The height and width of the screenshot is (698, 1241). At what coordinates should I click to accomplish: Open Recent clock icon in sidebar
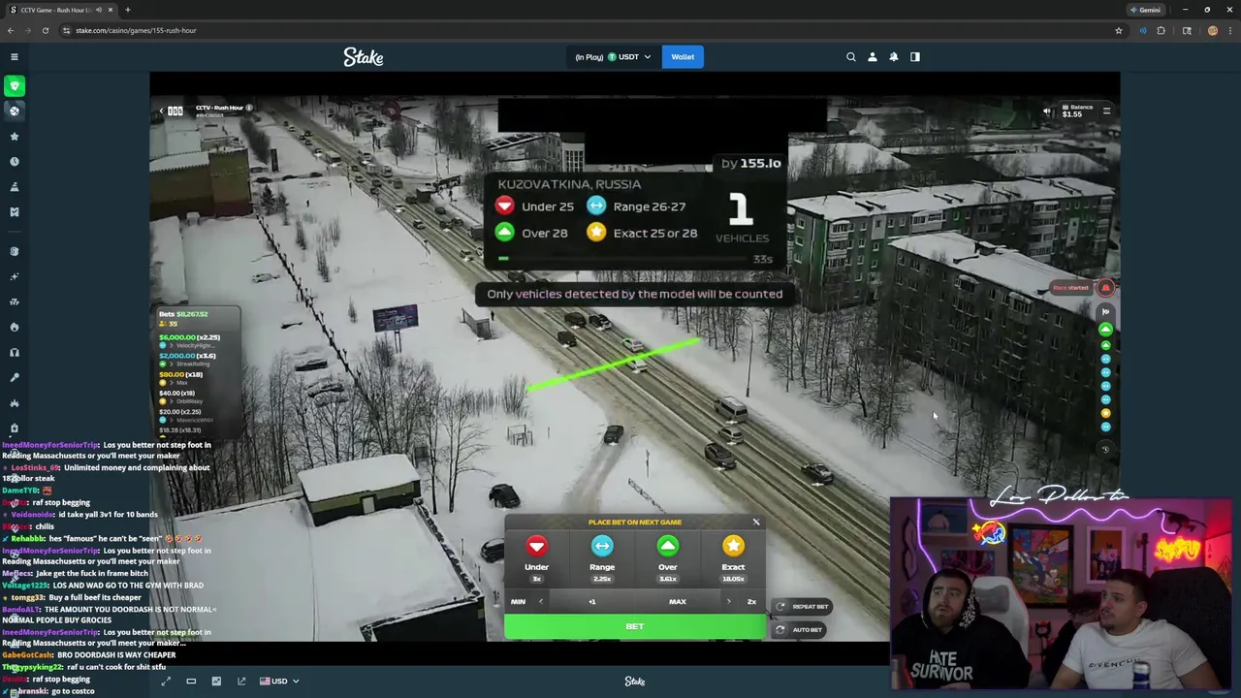15,162
